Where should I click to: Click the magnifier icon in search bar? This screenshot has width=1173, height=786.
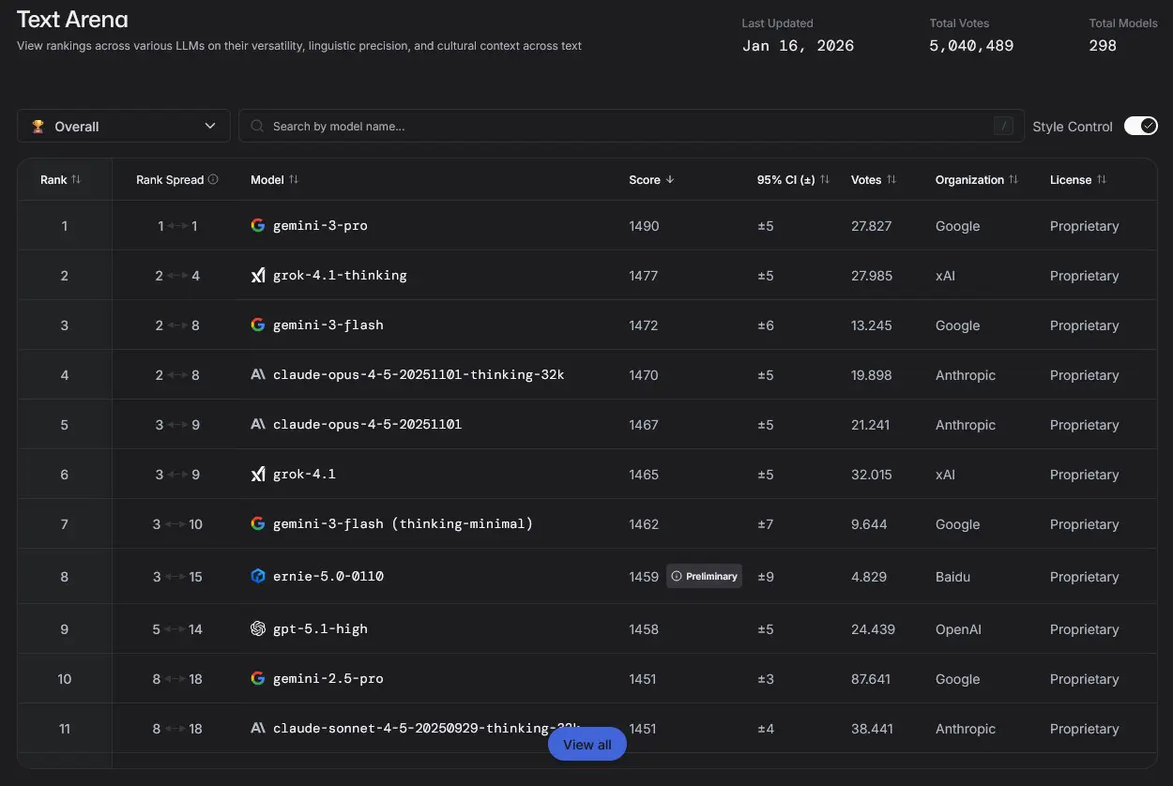[x=256, y=126]
